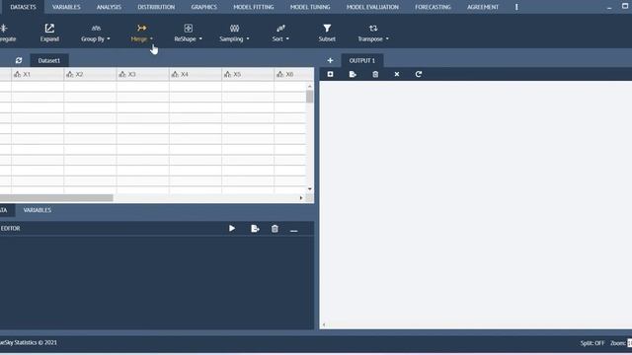Click the grid horizontal scrollbar thumb

(56, 198)
